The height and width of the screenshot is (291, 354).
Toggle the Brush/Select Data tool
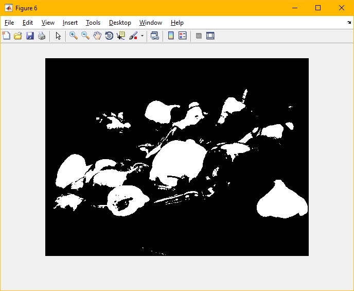133,36
